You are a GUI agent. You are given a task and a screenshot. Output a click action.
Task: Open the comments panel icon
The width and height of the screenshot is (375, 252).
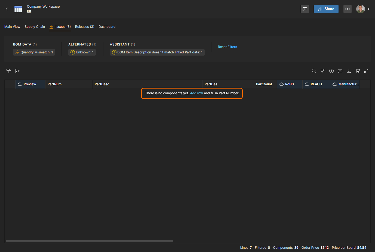pyautogui.click(x=340, y=71)
